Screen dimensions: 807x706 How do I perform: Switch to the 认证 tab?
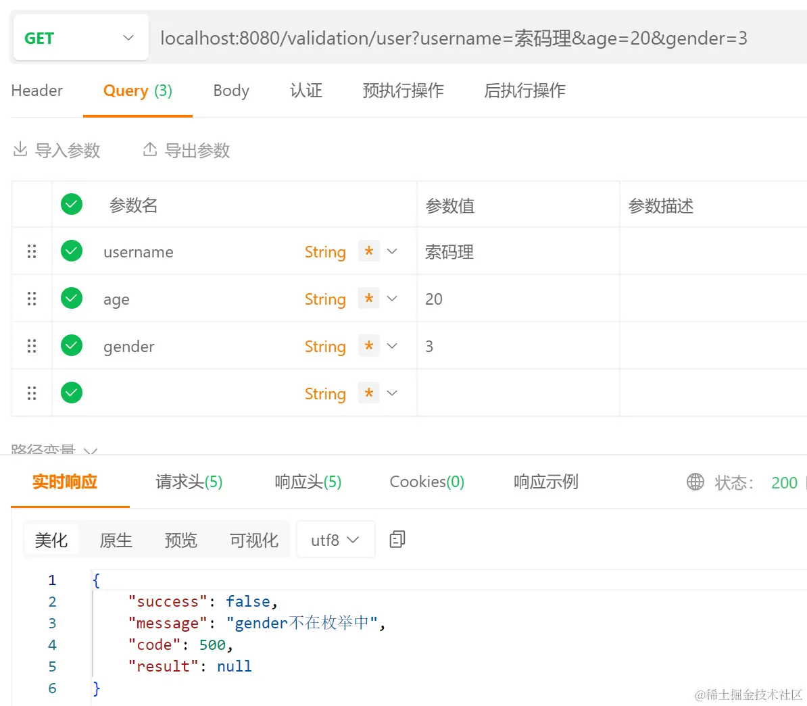(x=305, y=91)
